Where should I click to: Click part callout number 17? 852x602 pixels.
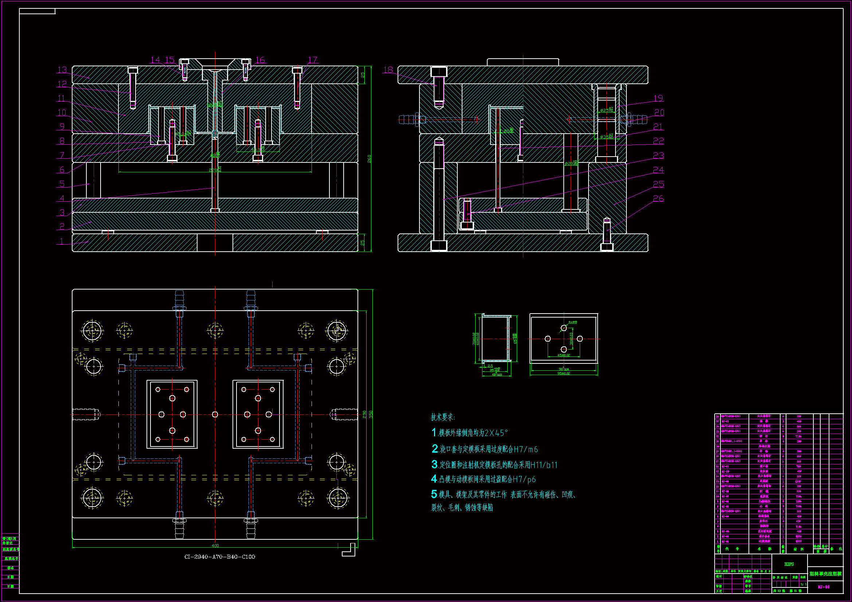pyautogui.click(x=313, y=60)
